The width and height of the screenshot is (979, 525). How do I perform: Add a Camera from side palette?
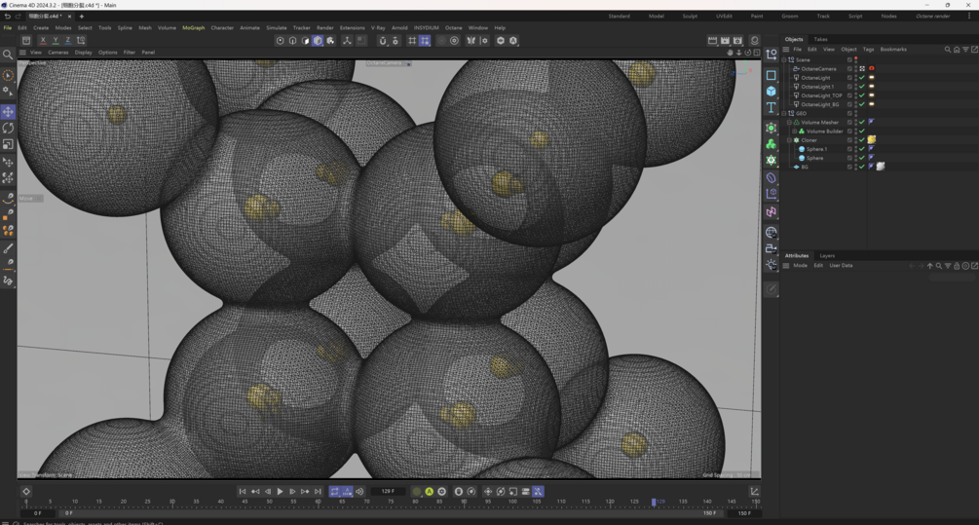pos(772,248)
